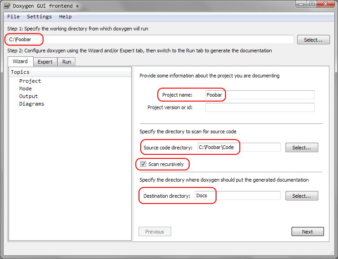Click the "Project name:" label
The image size is (338, 259).
point(177,95)
